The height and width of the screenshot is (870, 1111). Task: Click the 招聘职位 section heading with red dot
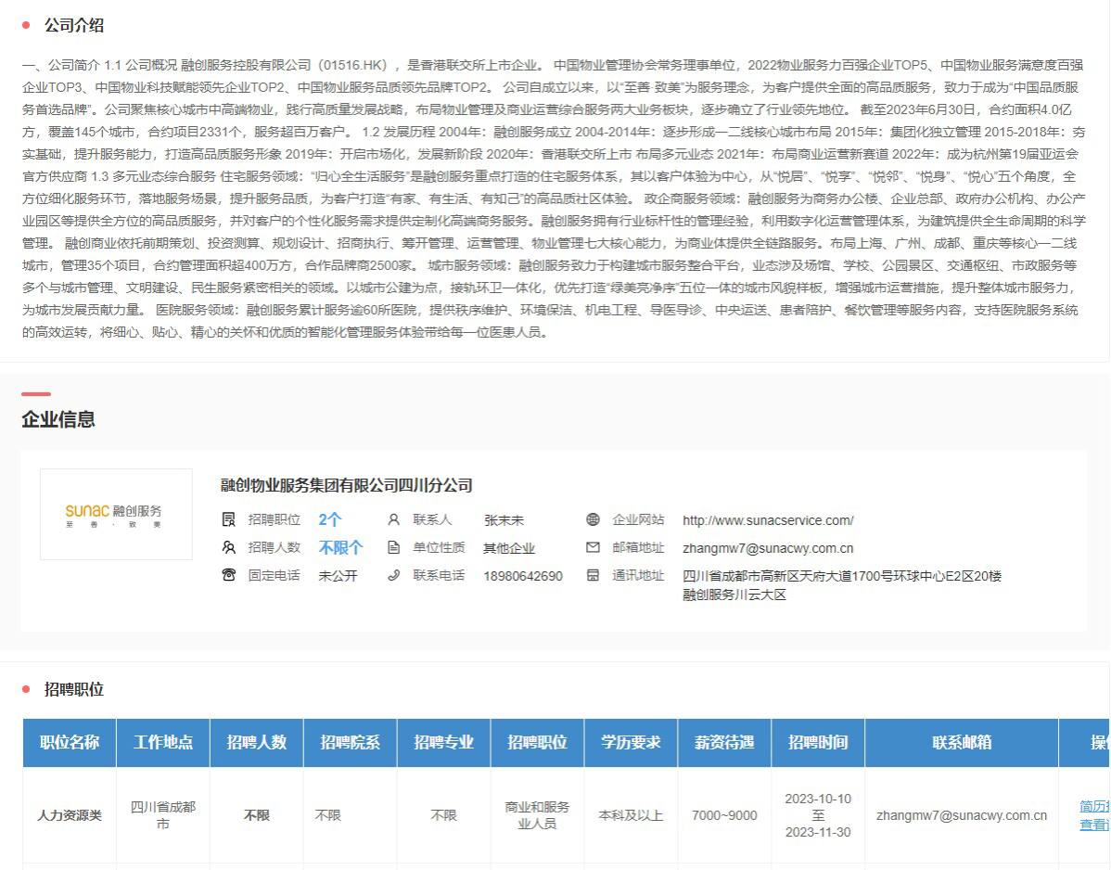pos(73,689)
